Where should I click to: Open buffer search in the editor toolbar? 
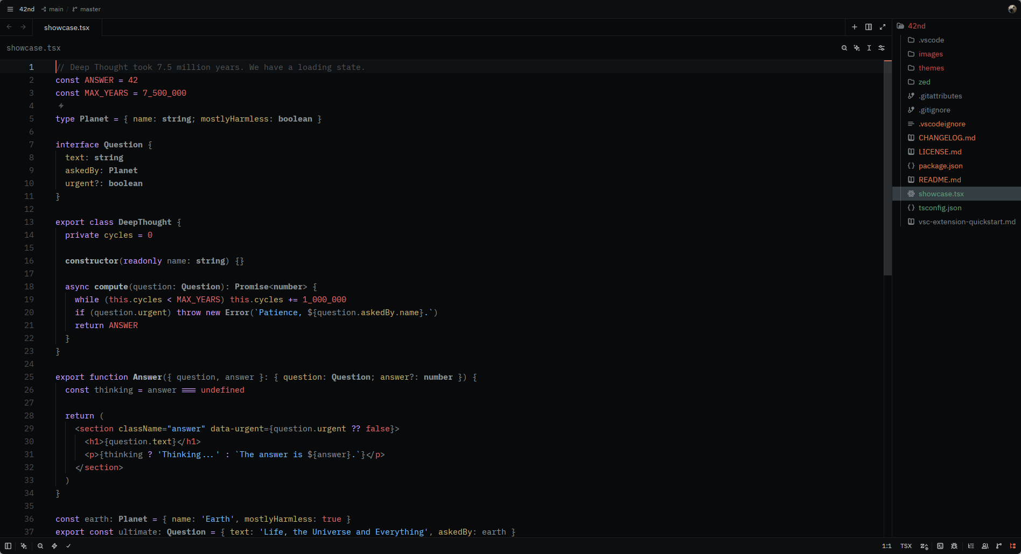click(x=844, y=48)
